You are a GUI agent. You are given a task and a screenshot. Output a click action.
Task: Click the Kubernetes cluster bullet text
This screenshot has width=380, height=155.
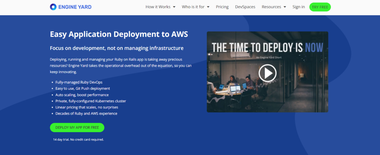pyautogui.click(x=91, y=101)
